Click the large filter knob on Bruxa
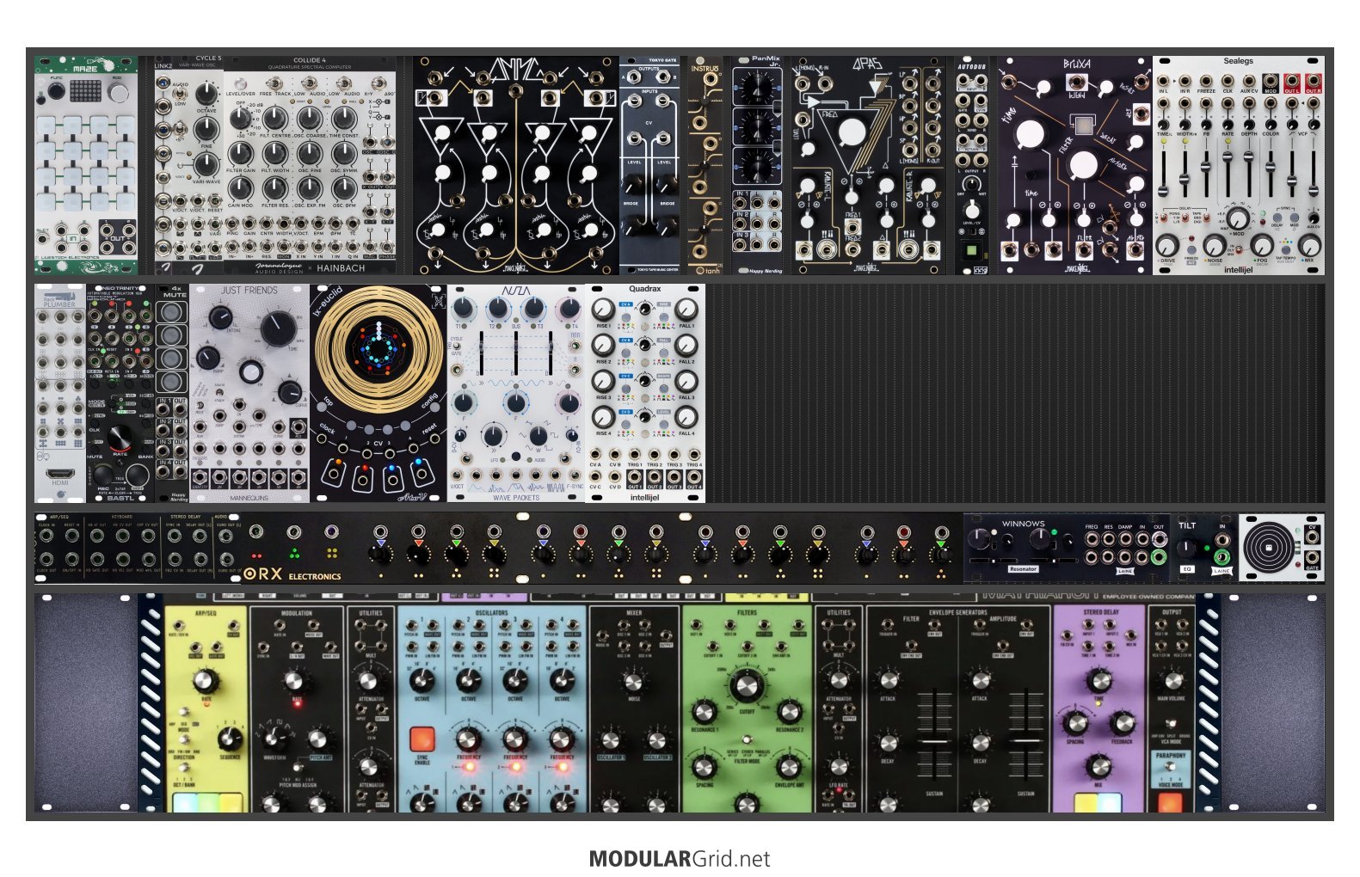The image size is (1360, 877). [1084, 165]
